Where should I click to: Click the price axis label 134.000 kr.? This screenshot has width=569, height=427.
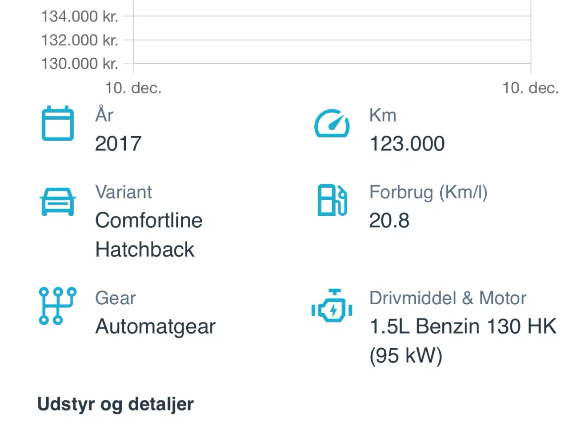tap(80, 16)
